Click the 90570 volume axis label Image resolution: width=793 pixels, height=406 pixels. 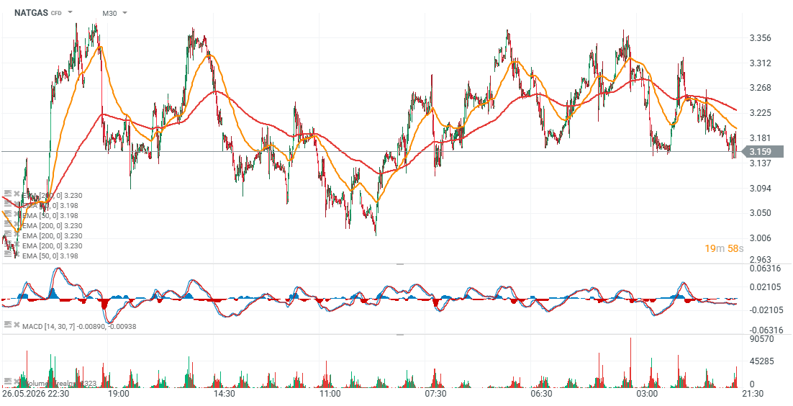(761, 339)
